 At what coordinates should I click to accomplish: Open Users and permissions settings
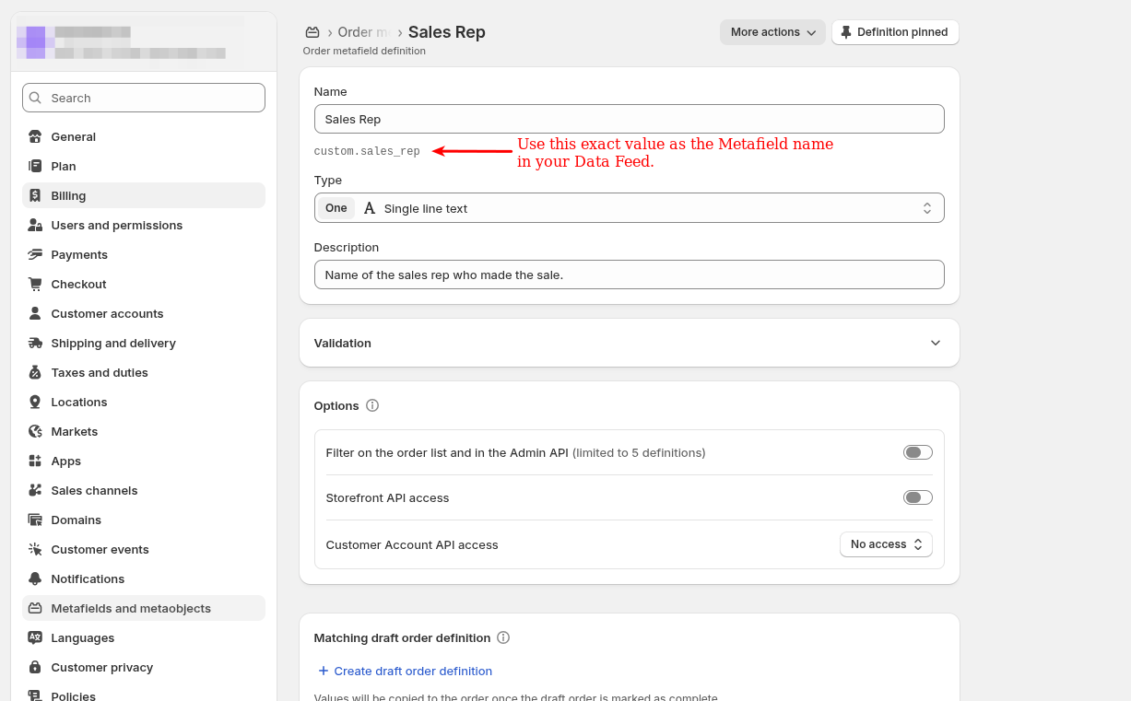[x=116, y=225]
